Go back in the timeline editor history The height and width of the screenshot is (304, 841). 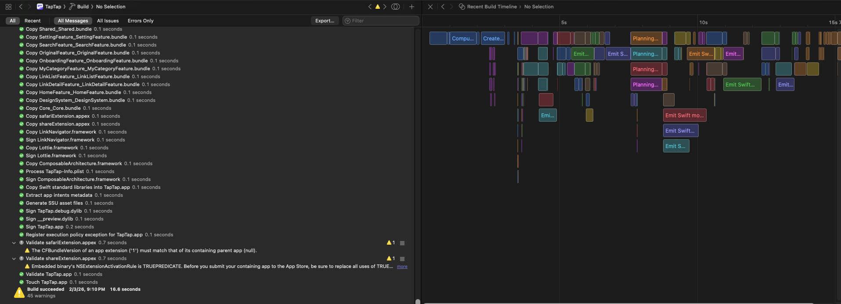click(443, 7)
